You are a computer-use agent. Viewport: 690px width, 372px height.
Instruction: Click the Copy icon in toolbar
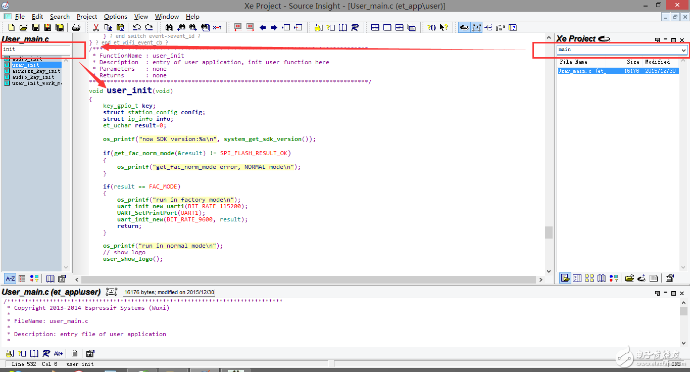pyautogui.click(x=108, y=27)
